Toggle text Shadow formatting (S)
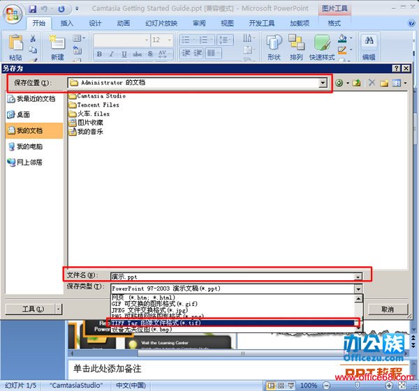The width and height of the screenshot is (419, 391). tap(150, 54)
